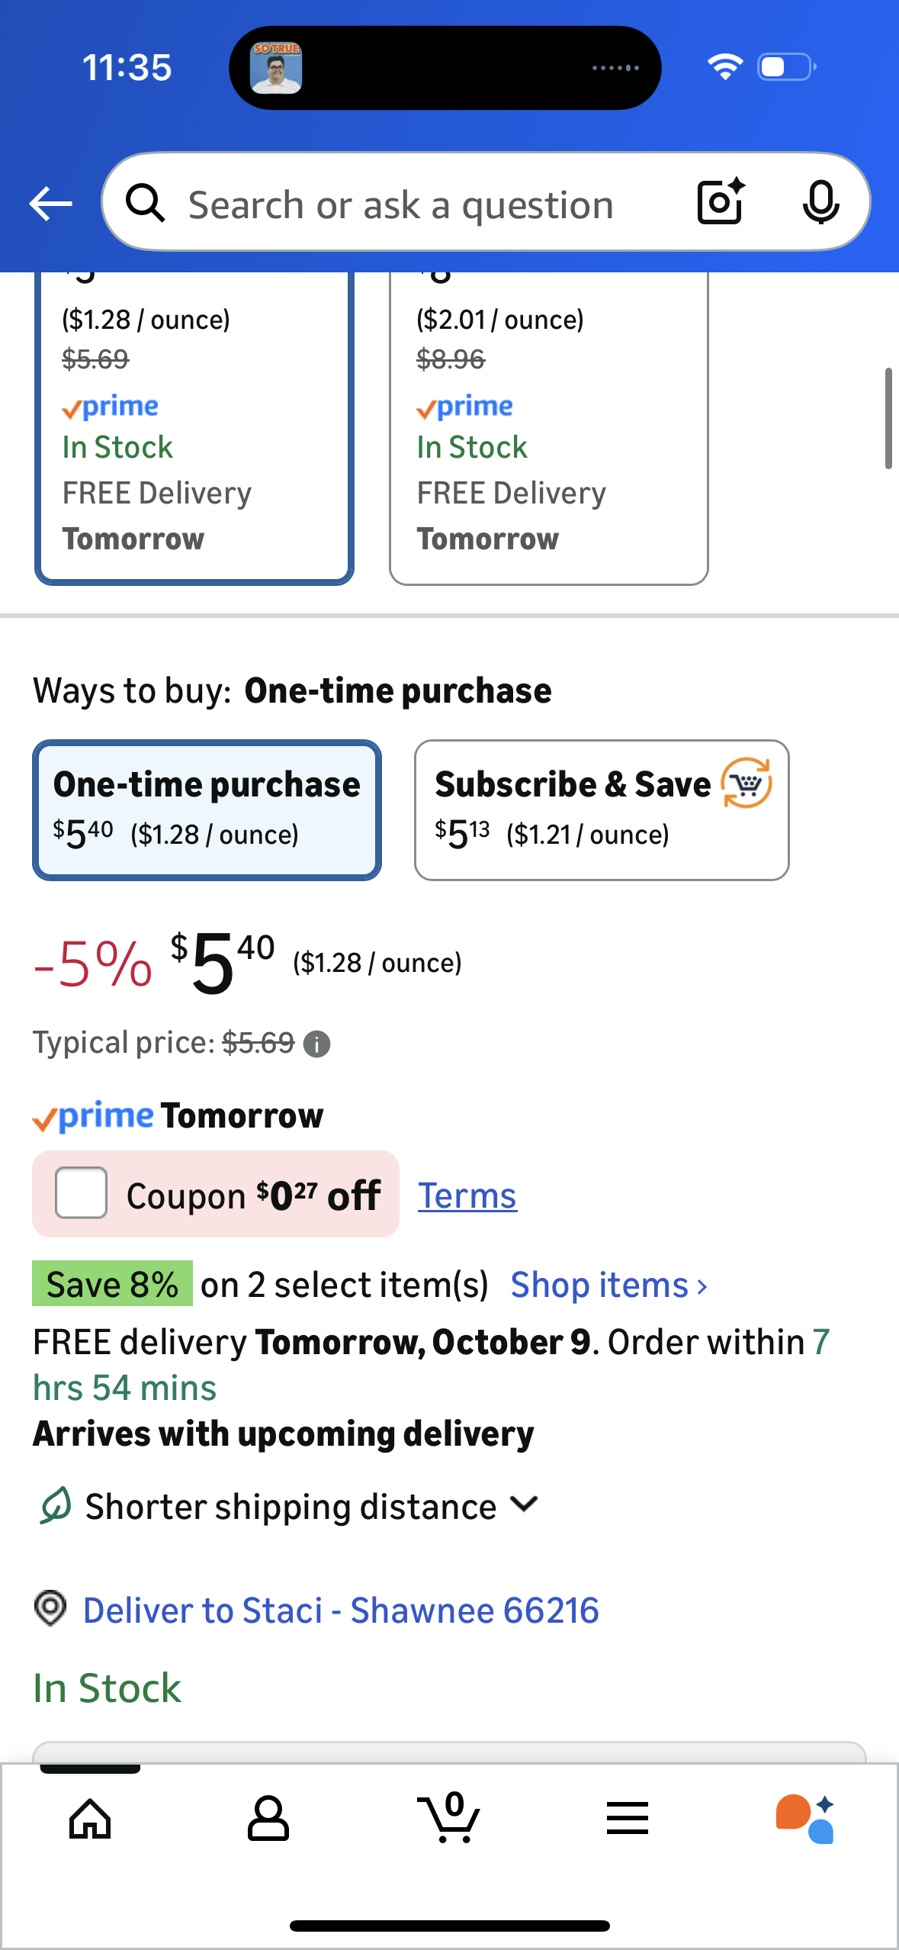This screenshot has height=1950, width=899.
Task: Launch the Rufus AI assistant icon
Action: tap(805, 1819)
